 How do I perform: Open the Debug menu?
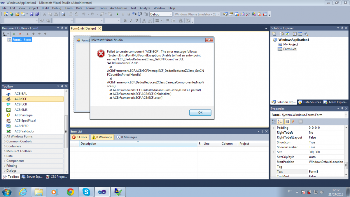click(x=57, y=8)
